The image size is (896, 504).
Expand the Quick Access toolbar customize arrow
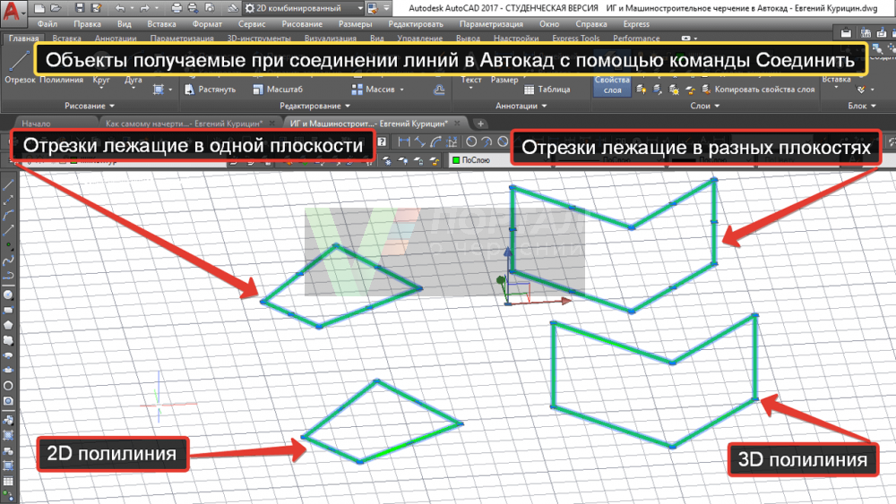point(387,8)
